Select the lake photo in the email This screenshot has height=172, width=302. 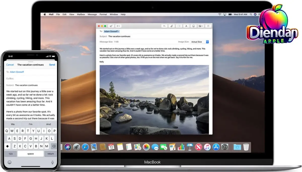[x=154, y=100]
